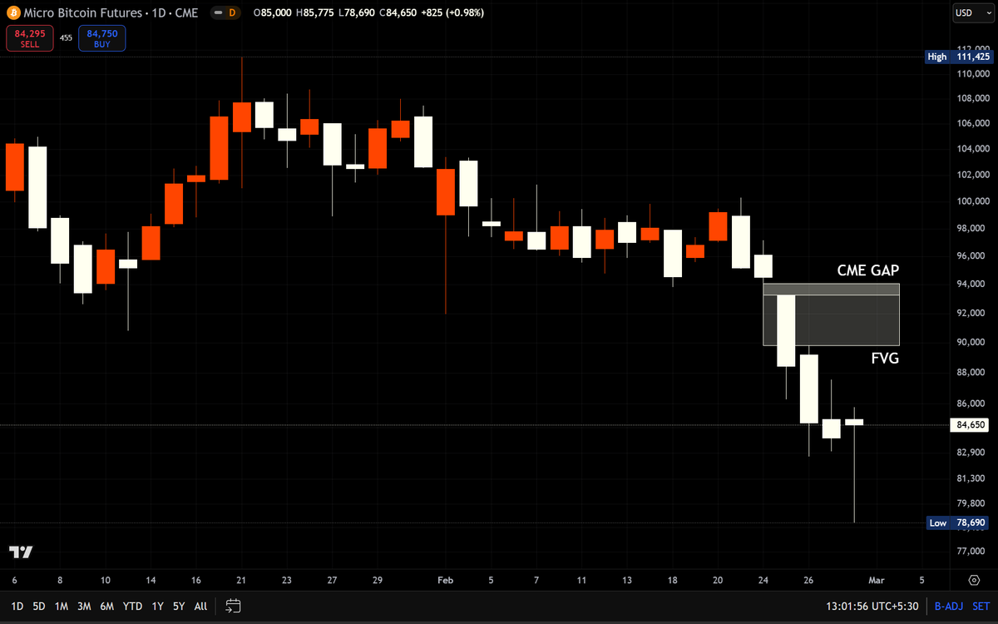The height and width of the screenshot is (624, 998).
Task: Click the 21 date label on time axis
Action: [241, 580]
